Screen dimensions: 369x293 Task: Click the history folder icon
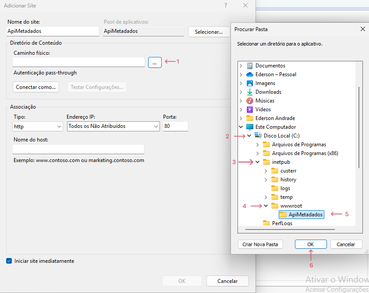tap(275, 180)
